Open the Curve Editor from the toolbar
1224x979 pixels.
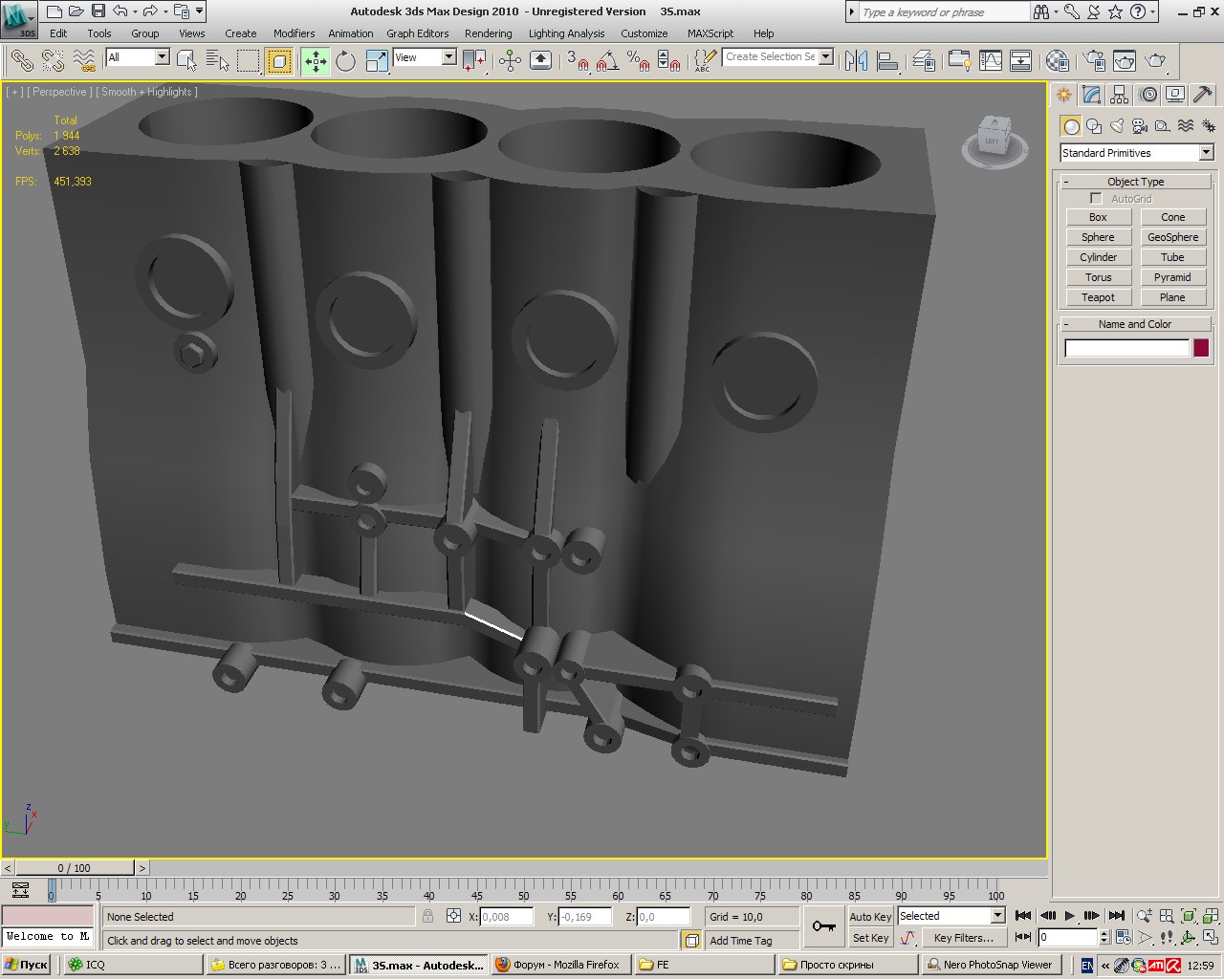(991, 61)
